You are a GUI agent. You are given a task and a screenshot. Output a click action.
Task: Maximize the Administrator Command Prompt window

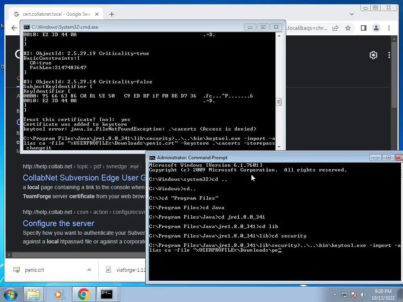tap(388, 157)
